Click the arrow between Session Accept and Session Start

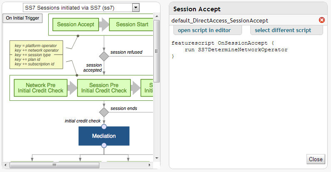pos(104,24)
